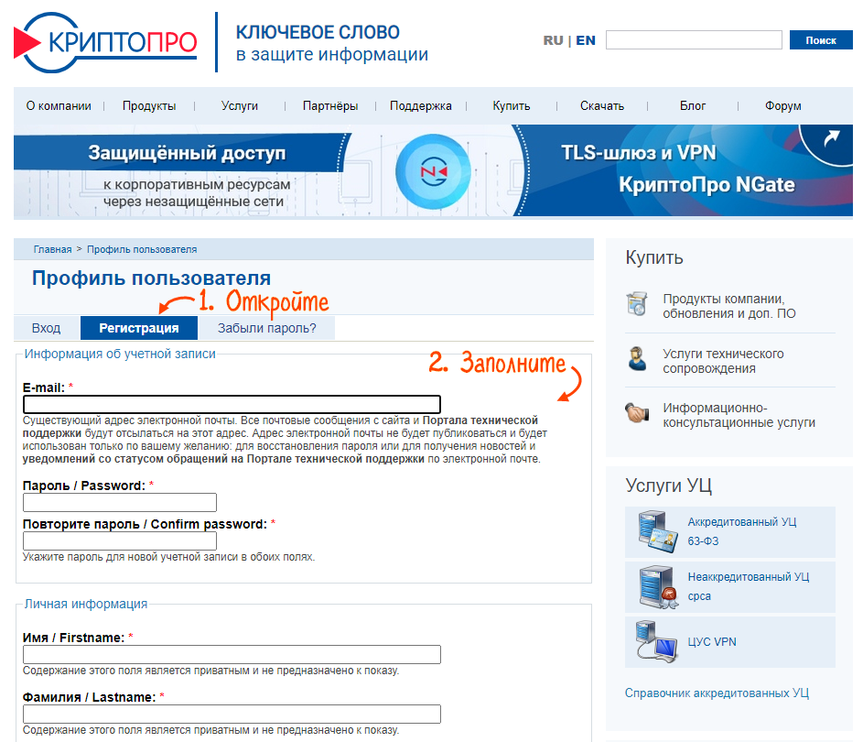Open the Услуги menu

[240, 105]
